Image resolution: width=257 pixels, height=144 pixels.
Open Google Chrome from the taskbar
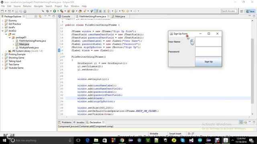pos(122,140)
